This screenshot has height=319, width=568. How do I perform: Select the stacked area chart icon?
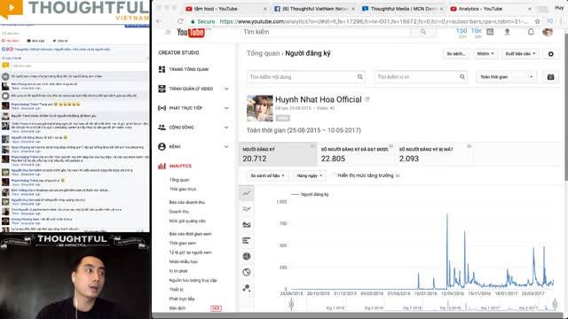[x=247, y=224]
